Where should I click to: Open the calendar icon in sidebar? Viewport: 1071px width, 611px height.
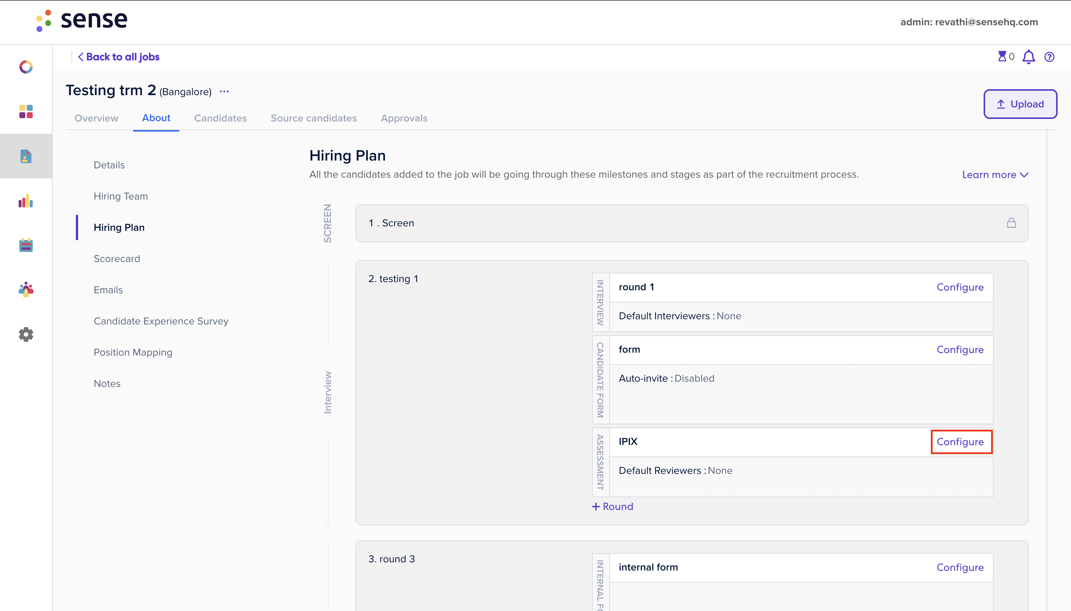(x=26, y=245)
